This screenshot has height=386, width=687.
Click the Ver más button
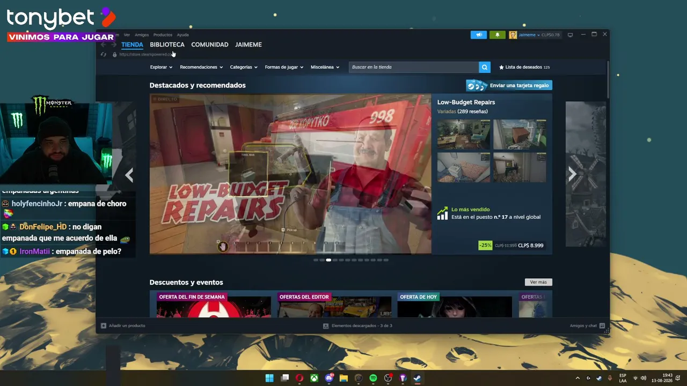pyautogui.click(x=538, y=282)
